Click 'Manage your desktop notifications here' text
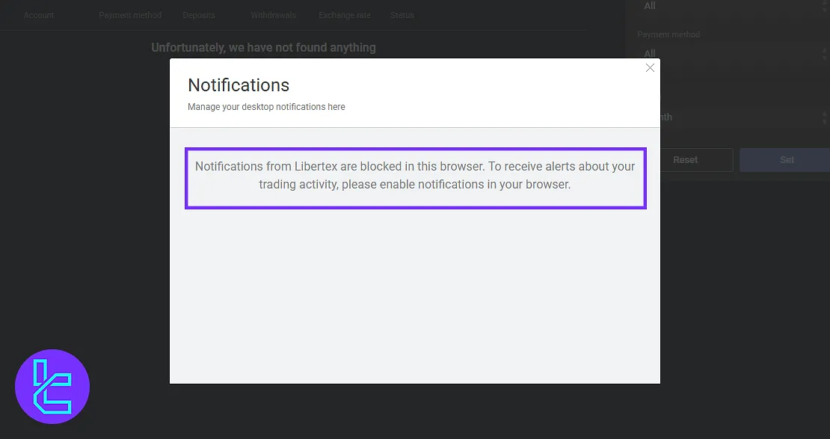Screen dimensions: 830x439 pyautogui.click(x=266, y=107)
